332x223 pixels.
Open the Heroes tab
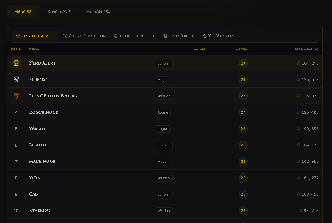coord(23,12)
